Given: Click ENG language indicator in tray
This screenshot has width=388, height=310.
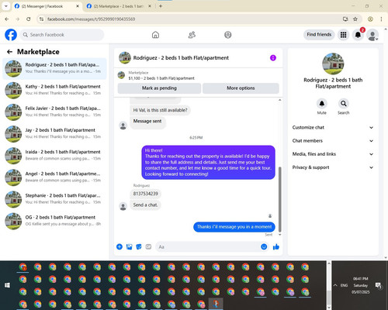Looking at the screenshot, I should (x=344, y=285).
